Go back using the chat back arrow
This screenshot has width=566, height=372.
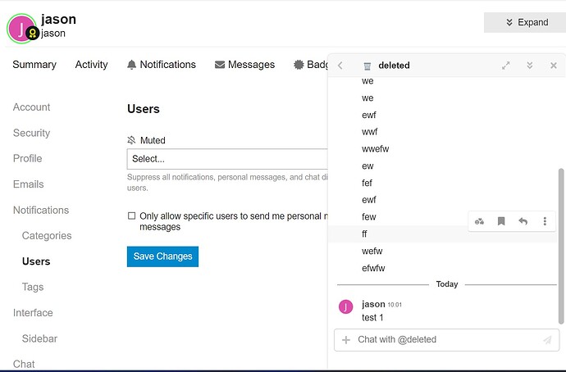click(340, 66)
